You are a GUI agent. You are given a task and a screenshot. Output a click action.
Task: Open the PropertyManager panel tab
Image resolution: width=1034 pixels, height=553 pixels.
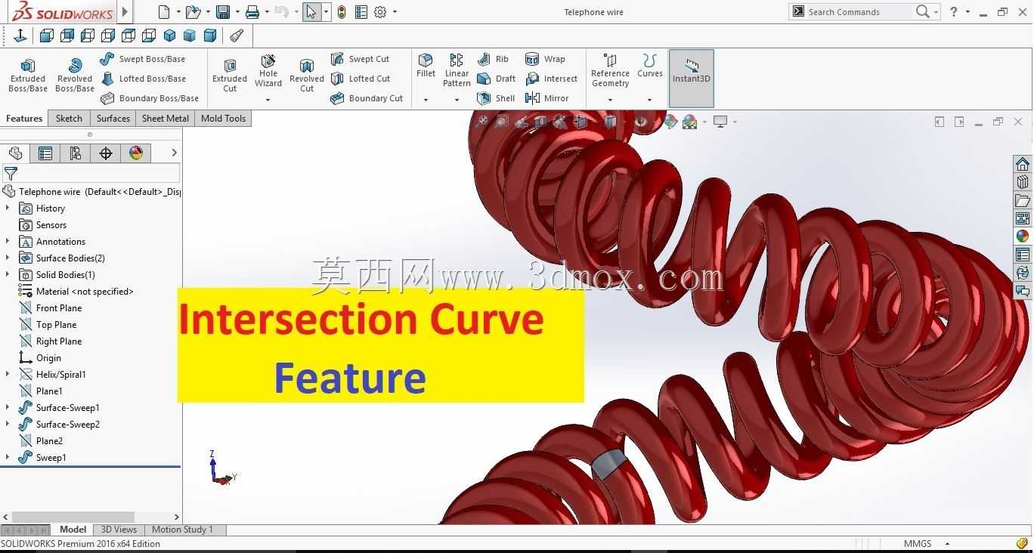click(x=45, y=153)
